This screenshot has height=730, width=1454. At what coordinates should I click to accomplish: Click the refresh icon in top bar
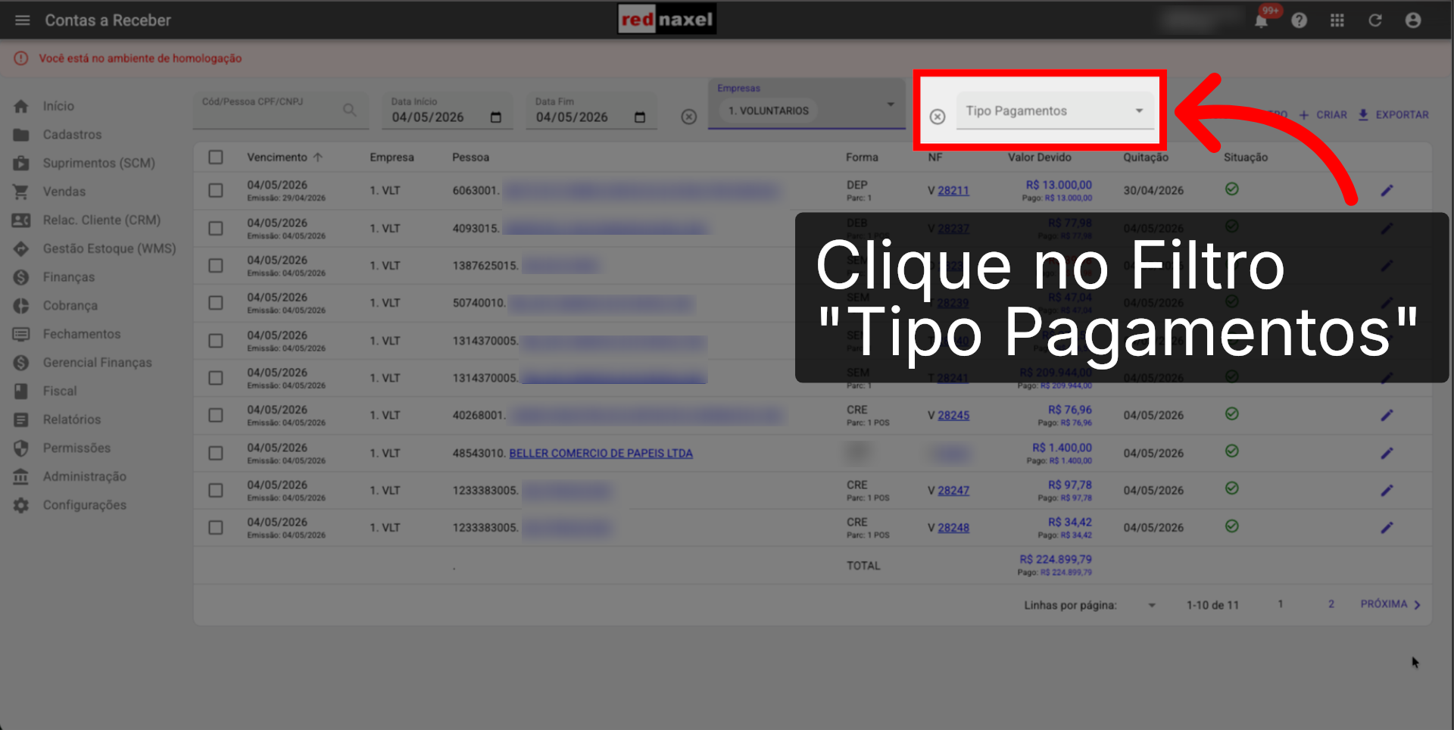(1375, 20)
